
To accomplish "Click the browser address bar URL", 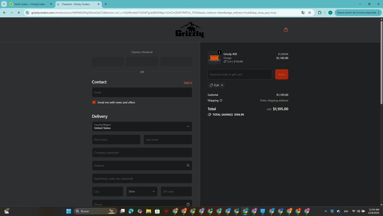I will [153, 13].
